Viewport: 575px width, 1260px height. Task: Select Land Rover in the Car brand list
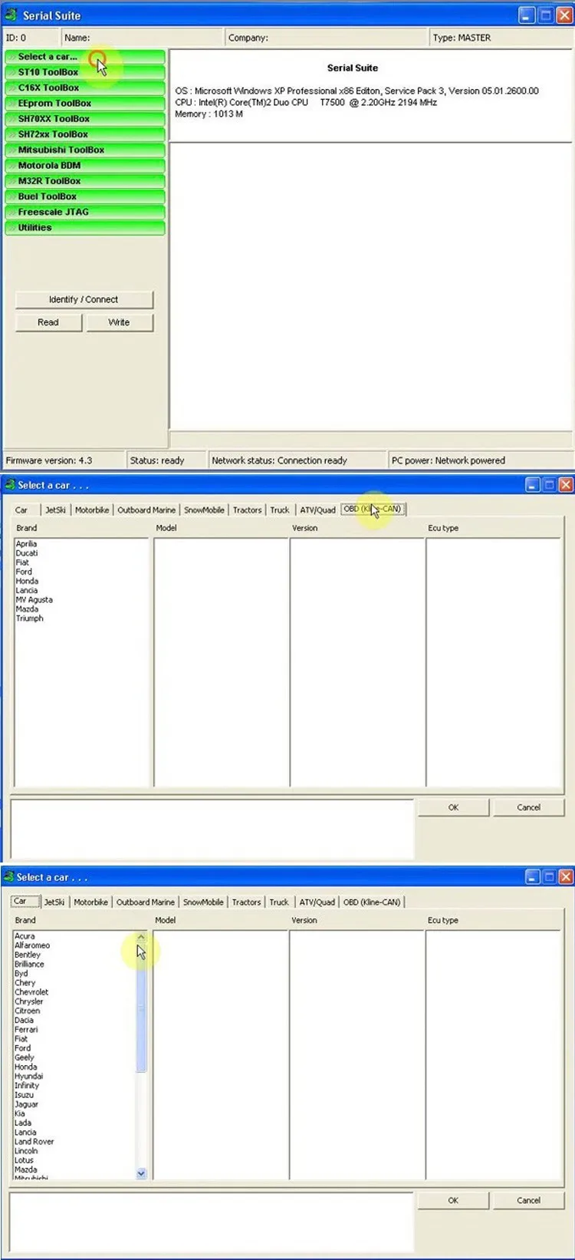point(34,1142)
